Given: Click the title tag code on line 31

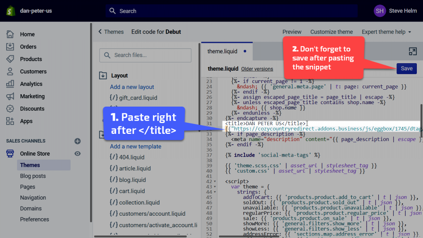Looking at the screenshot, I should tap(266, 124).
